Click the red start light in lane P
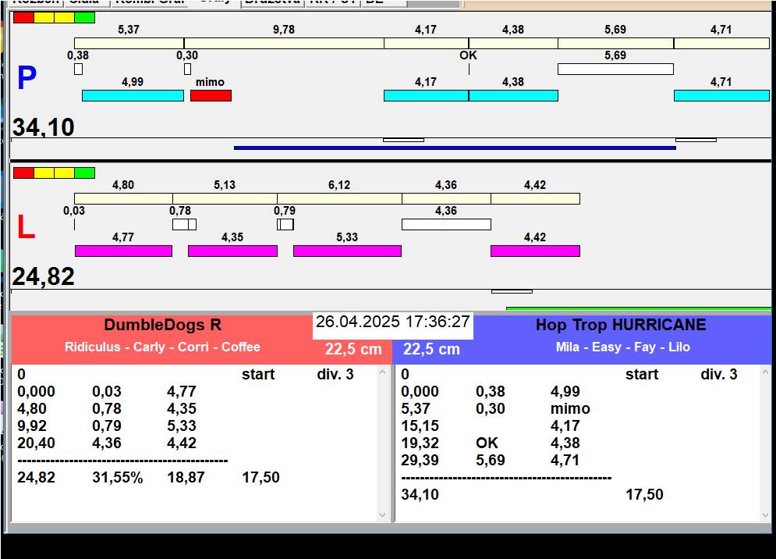Screen dimensions: 776x559 (23, 17)
